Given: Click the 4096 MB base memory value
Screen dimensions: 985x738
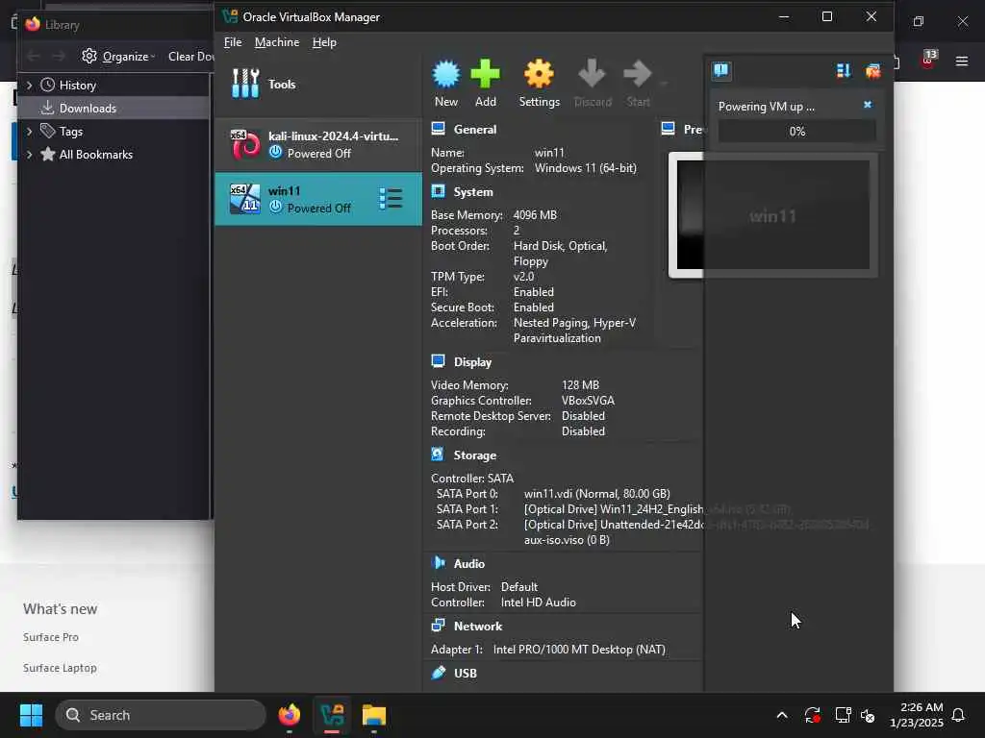Looking at the screenshot, I should click(535, 214).
